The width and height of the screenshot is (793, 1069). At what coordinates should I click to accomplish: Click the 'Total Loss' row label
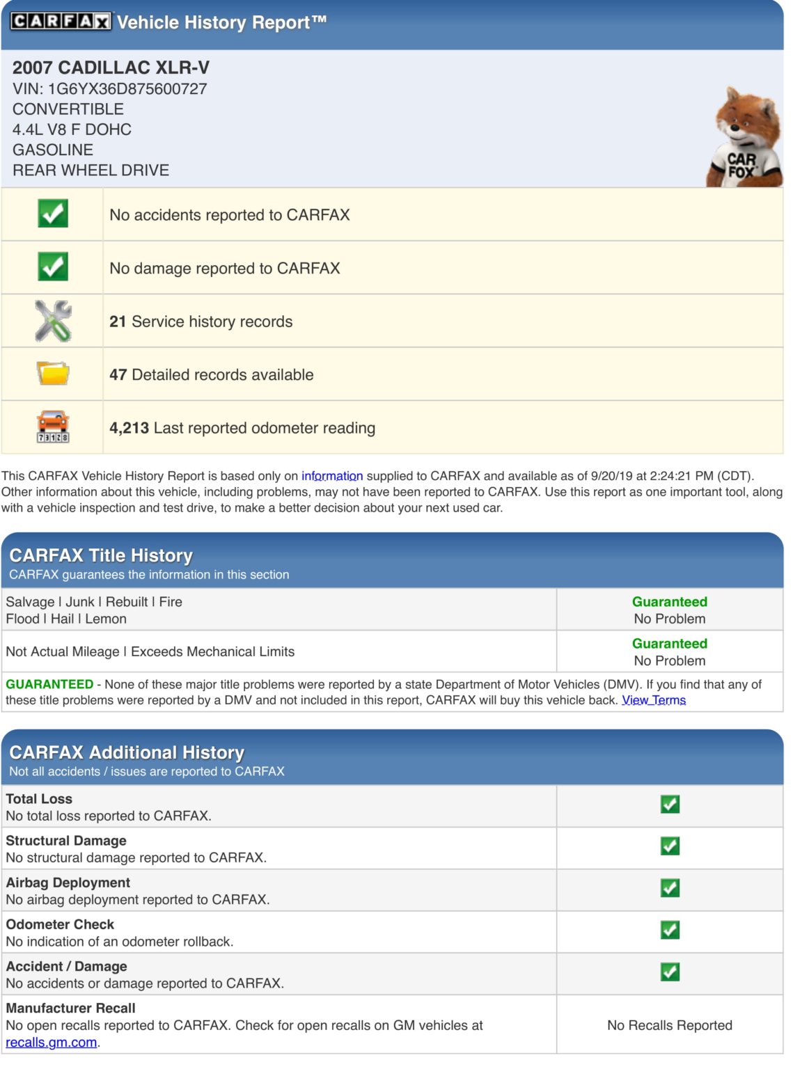[39, 799]
